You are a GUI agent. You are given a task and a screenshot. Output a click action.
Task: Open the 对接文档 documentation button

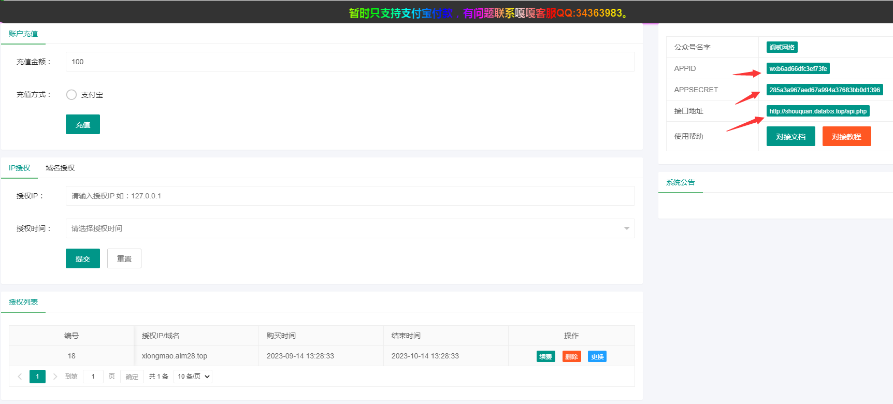coord(790,137)
